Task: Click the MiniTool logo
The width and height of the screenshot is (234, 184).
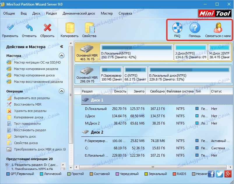Action: tap(215, 14)
